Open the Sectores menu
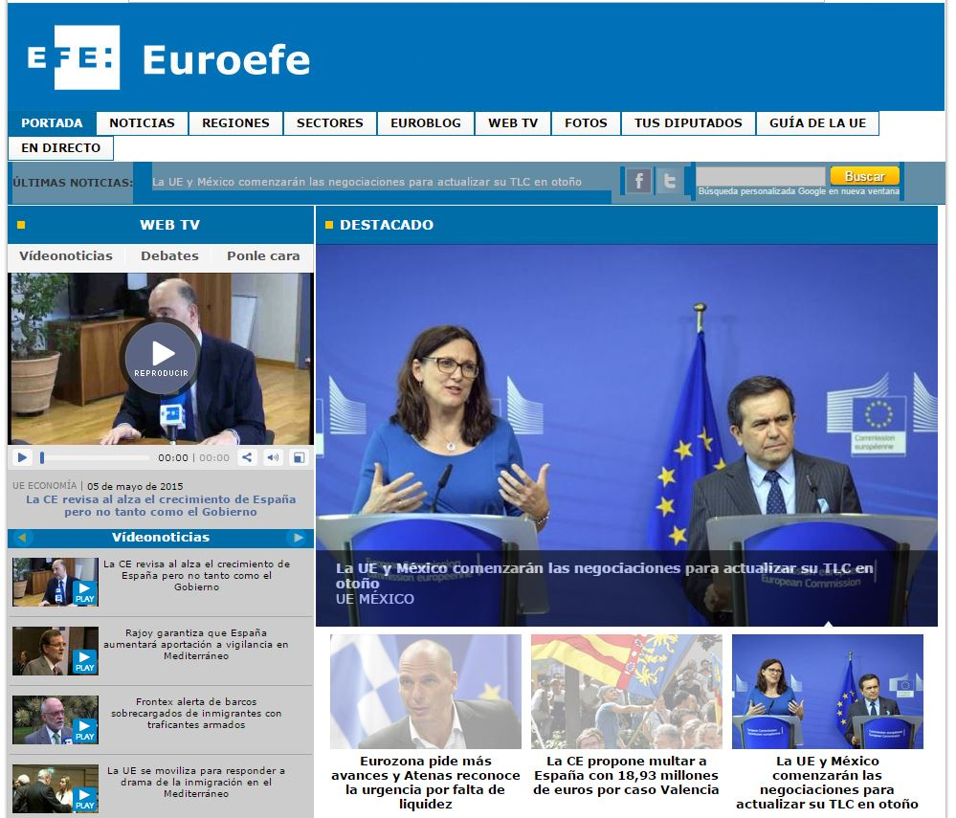Viewport: 956px width, 818px height. point(330,123)
